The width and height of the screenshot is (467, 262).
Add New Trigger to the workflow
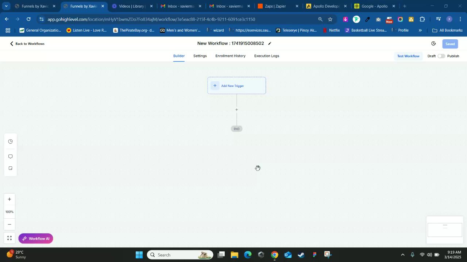pyautogui.click(x=237, y=86)
